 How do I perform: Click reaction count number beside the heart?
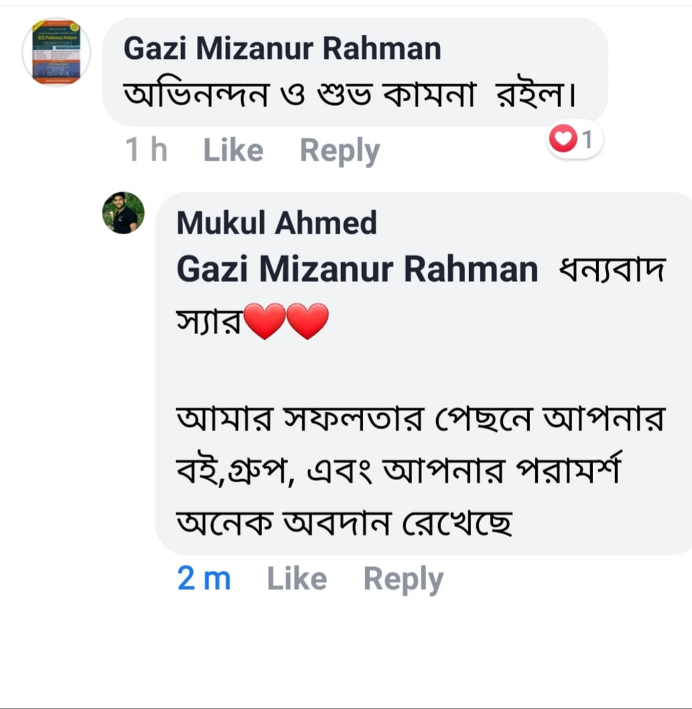[587, 140]
